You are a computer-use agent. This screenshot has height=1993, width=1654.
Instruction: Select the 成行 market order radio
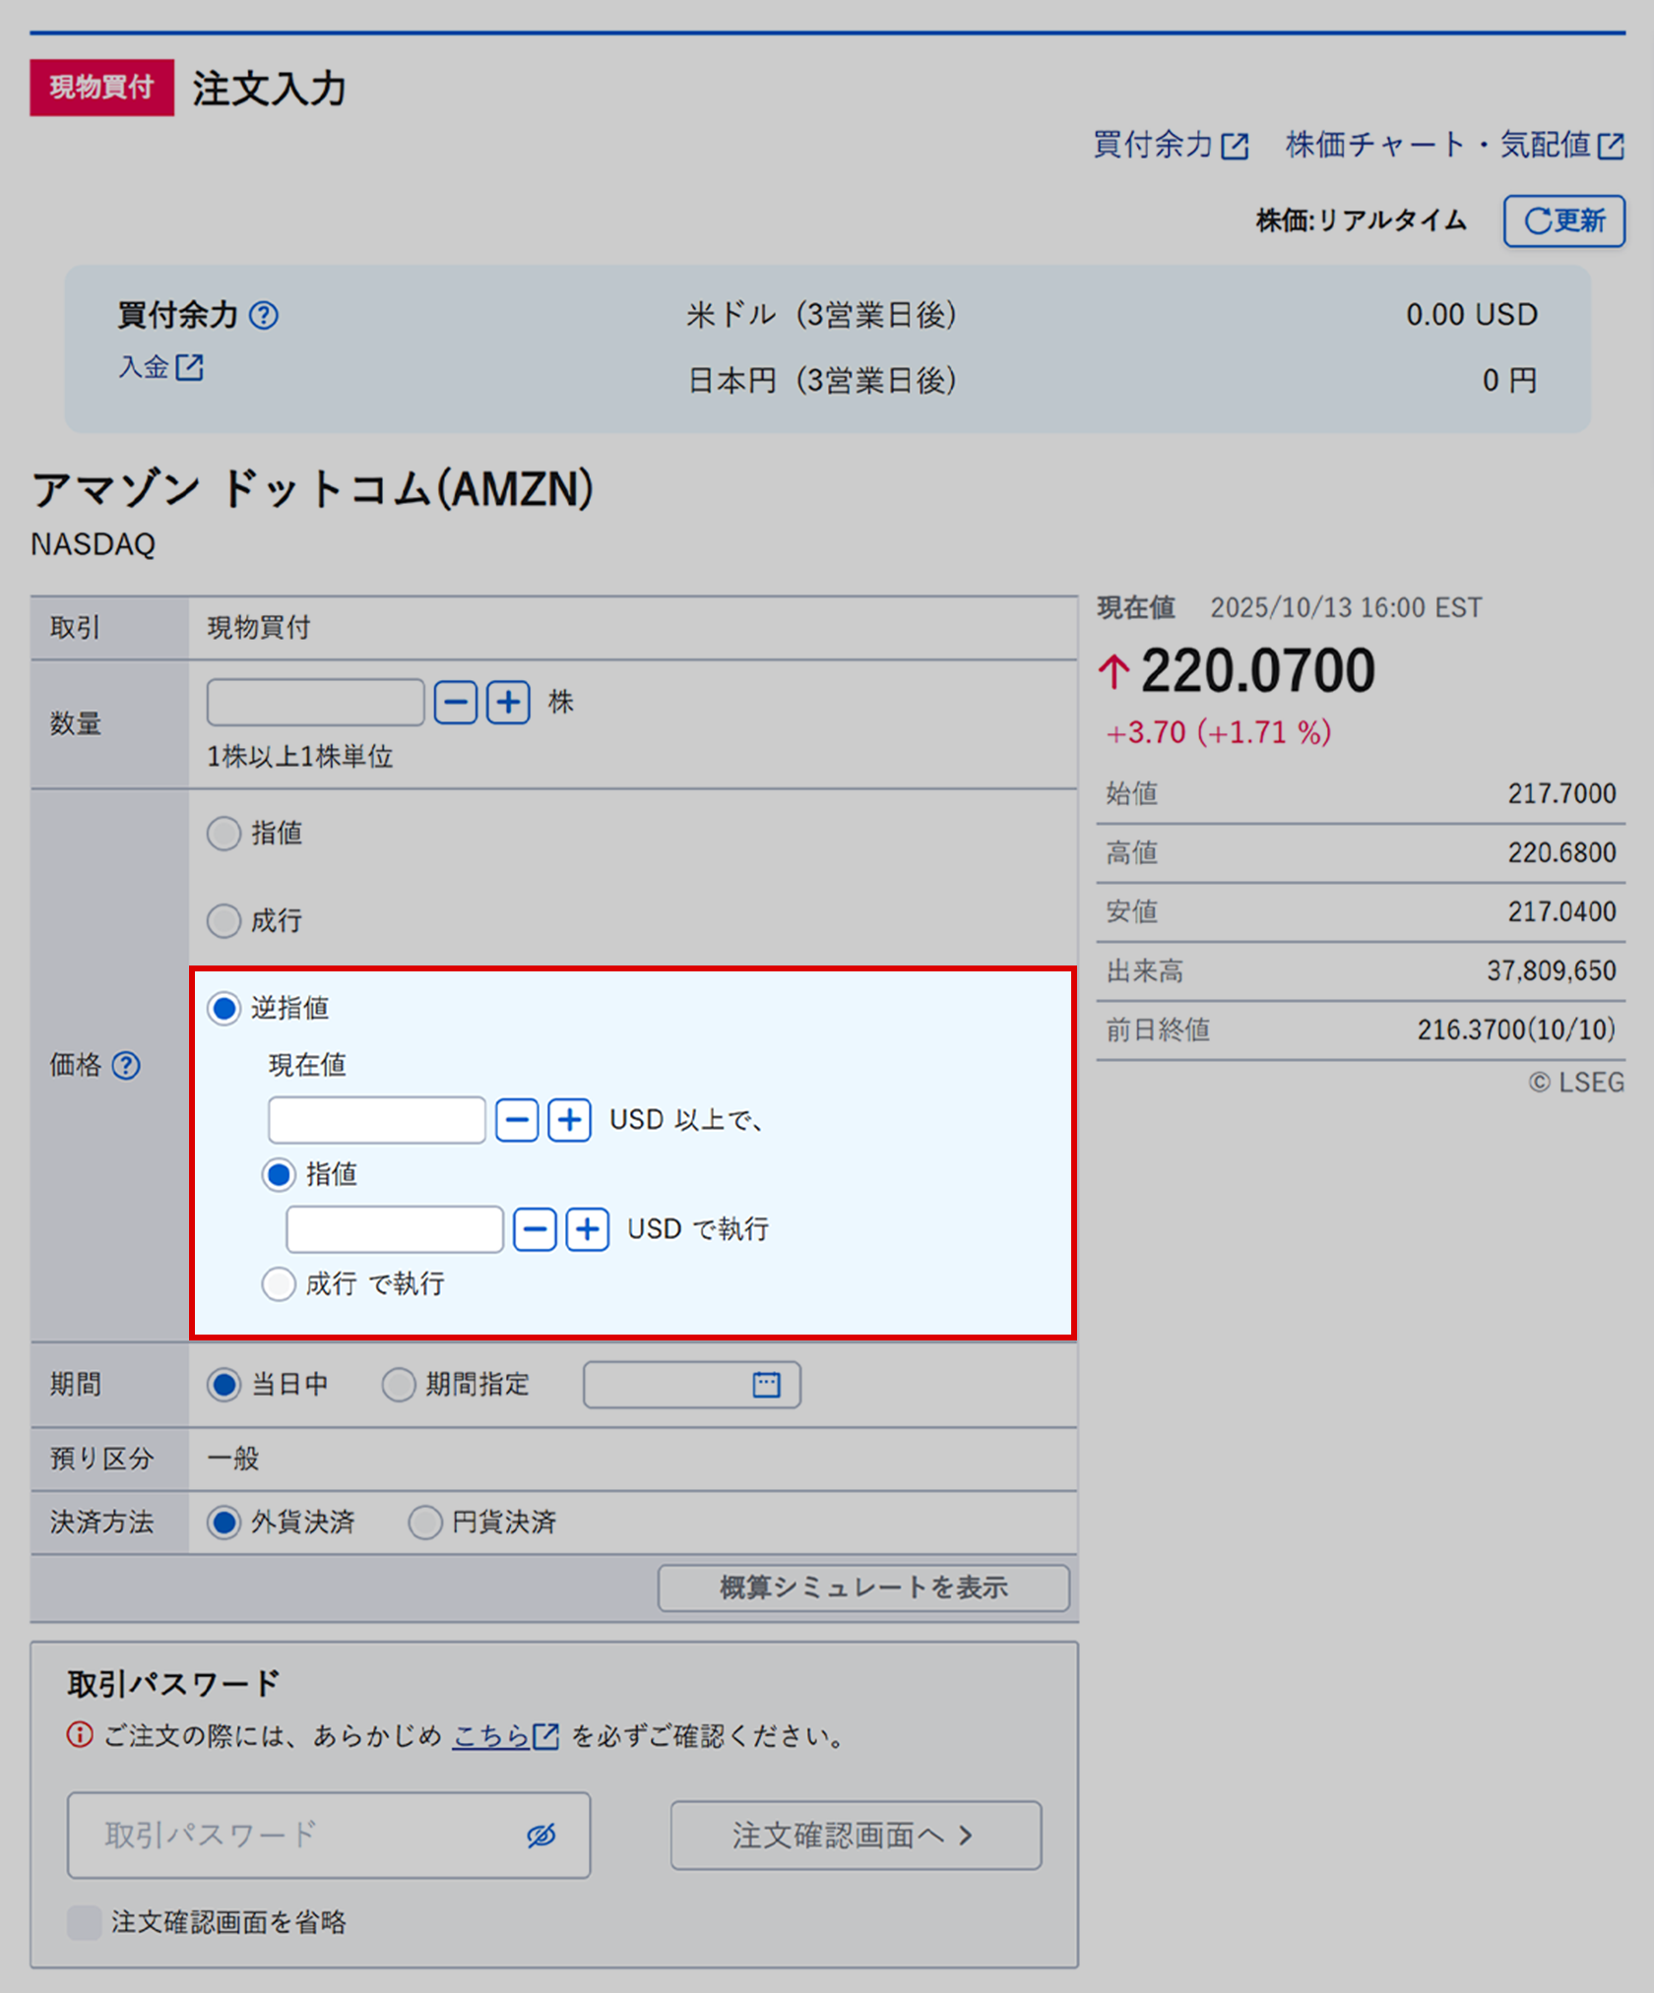[x=223, y=921]
